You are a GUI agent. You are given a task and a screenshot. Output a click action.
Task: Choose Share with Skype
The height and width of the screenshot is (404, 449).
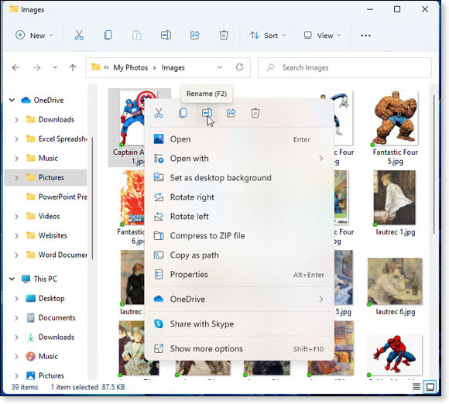point(239,324)
